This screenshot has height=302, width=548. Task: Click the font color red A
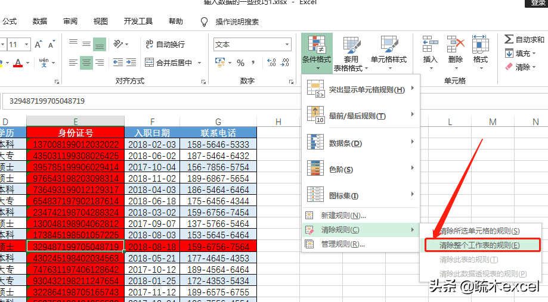click(x=18, y=63)
